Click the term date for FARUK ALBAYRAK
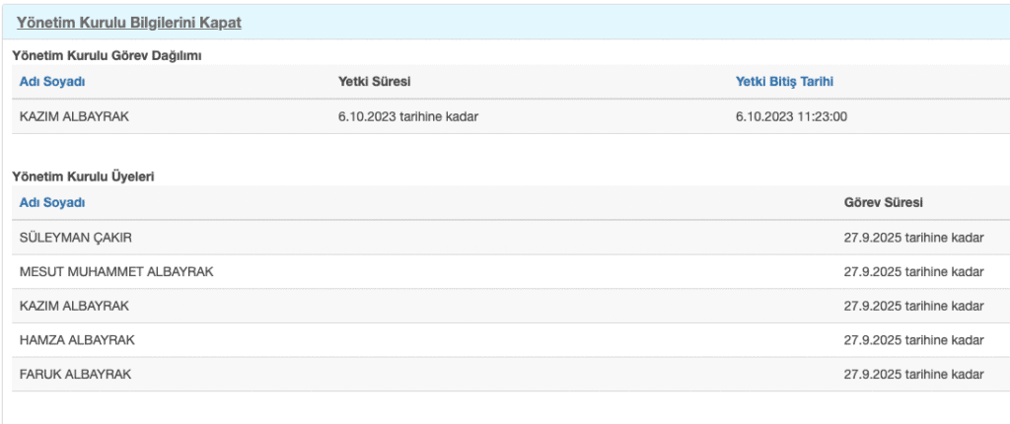The height and width of the screenshot is (424, 1010). click(x=914, y=375)
